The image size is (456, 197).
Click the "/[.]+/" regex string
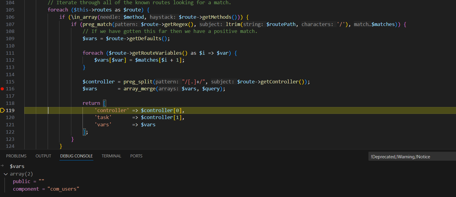(x=194, y=82)
